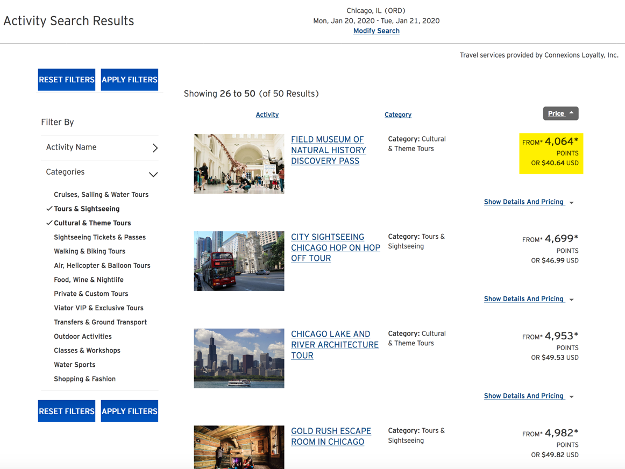Open Gold Rush Escape Room in Chicago link

click(x=331, y=436)
